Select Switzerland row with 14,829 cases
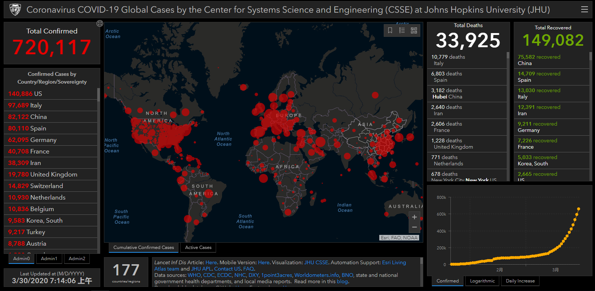 coord(51,186)
